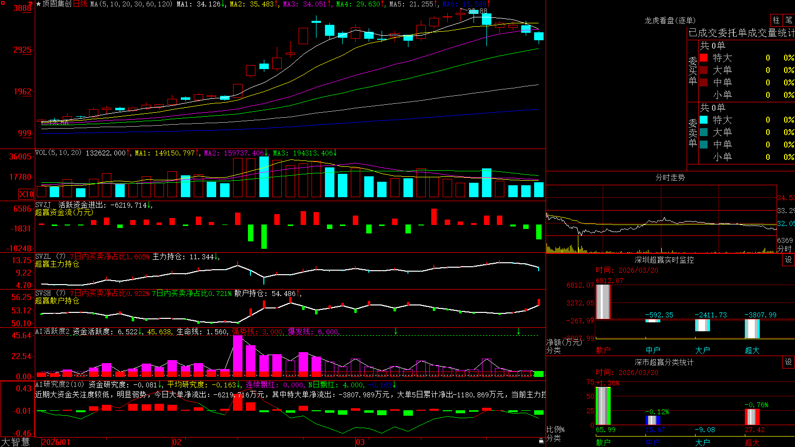Click the small red square corner icon
The height and width of the screenshot is (447, 795).
point(2,2)
